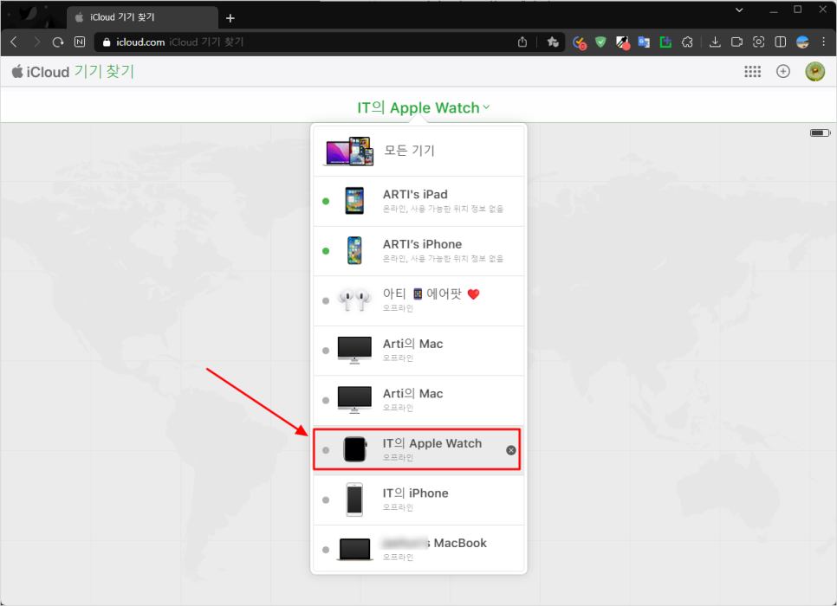This screenshot has height=606, width=837.
Task: Remove IT의 Apple Watch with the x icon
Action: pos(511,450)
